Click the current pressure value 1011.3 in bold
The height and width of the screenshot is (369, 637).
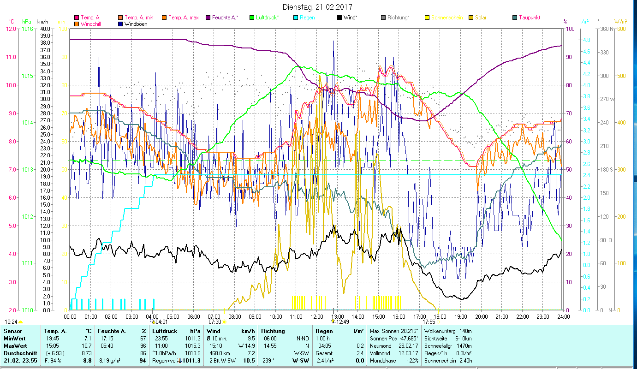pos(191,361)
